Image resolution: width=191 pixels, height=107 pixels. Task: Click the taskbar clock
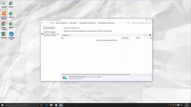(187, 105)
